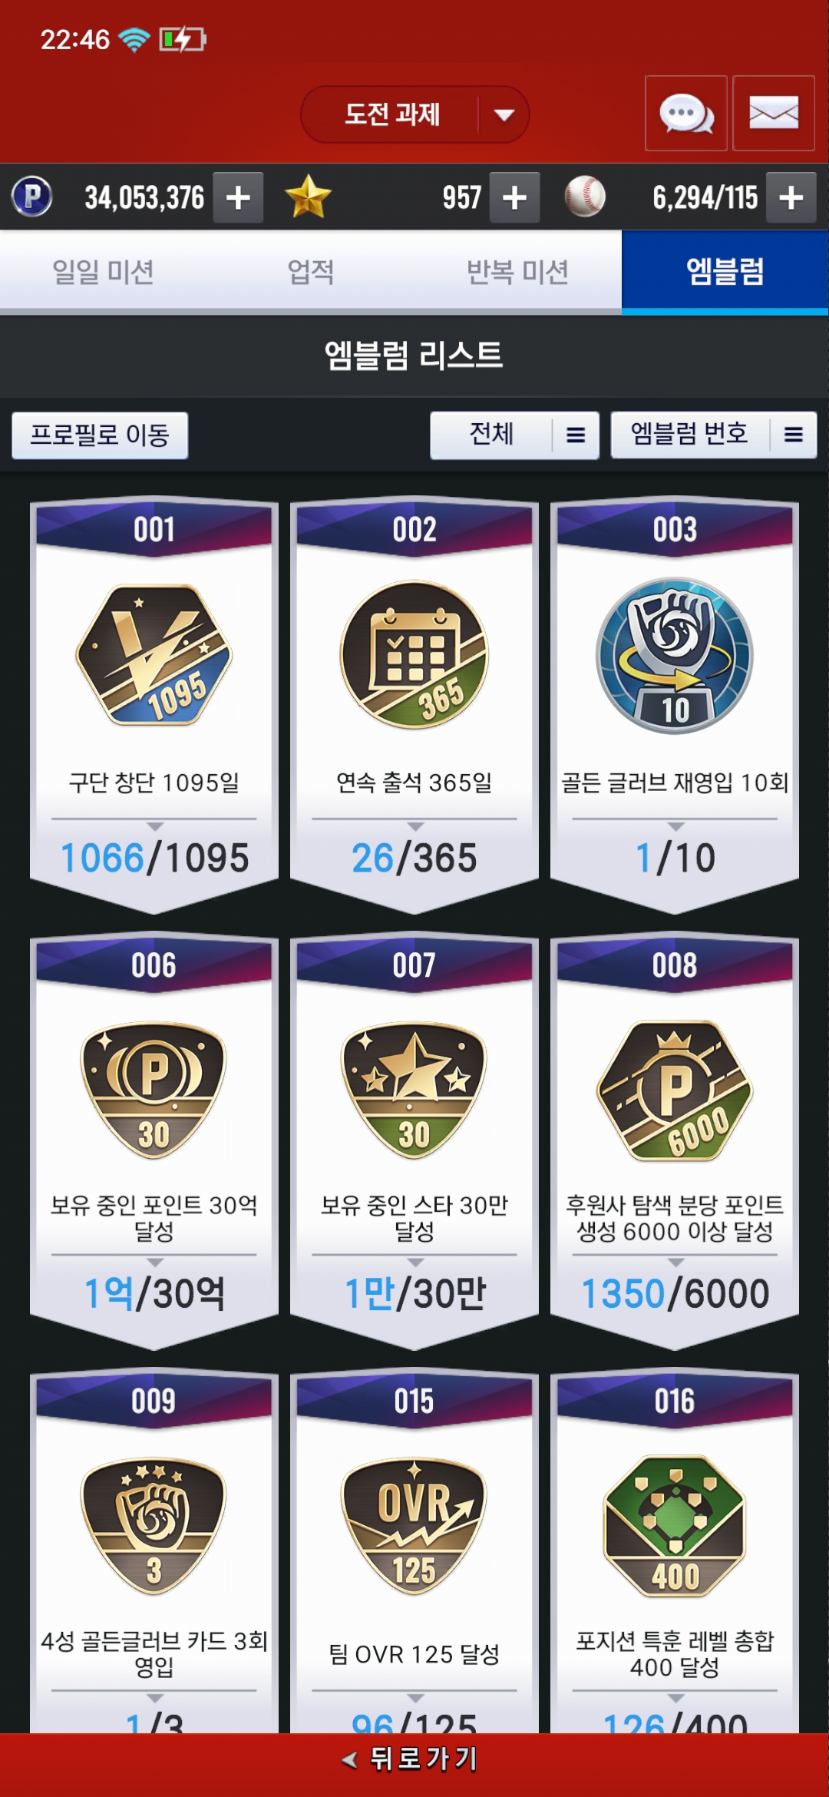The image size is (829, 1797).
Task: Select the golden glove 10 emblem badge
Action: [675, 656]
